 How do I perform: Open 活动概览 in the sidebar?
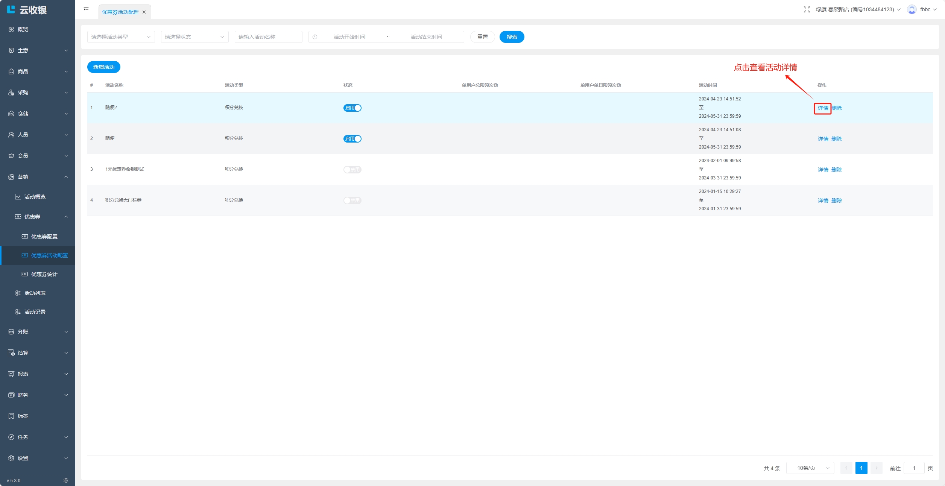35,197
